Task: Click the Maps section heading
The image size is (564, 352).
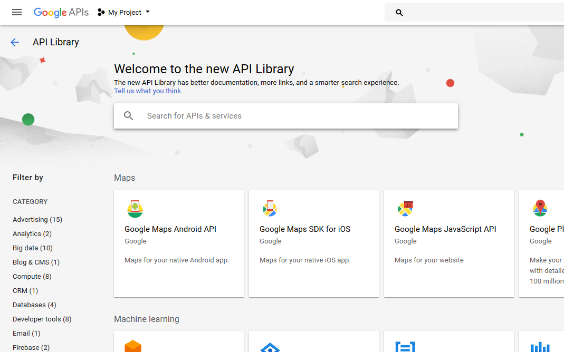Action: [x=125, y=178]
